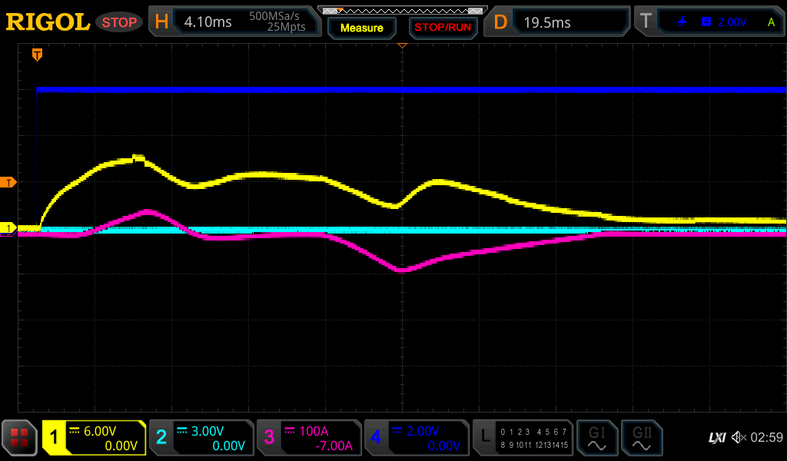Image resolution: width=787 pixels, height=461 pixels.
Task: Click the LXI network status icon
Action: (716, 438)
